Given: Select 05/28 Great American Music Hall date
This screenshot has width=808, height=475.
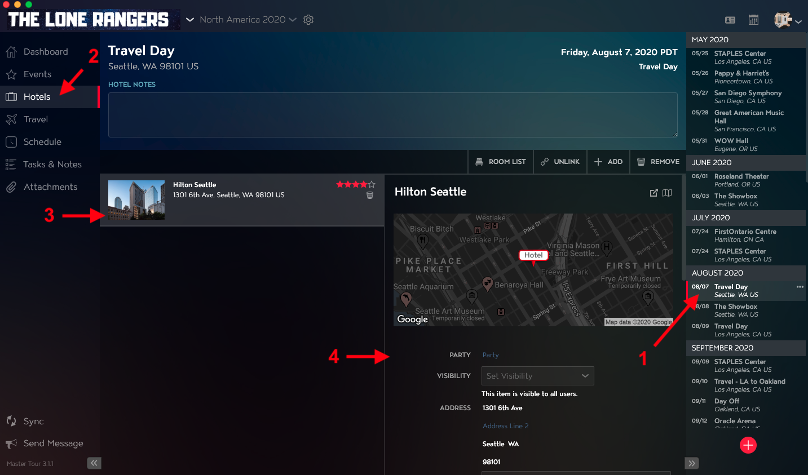Looking at the screenshot, I should click(x=746, y=121).
